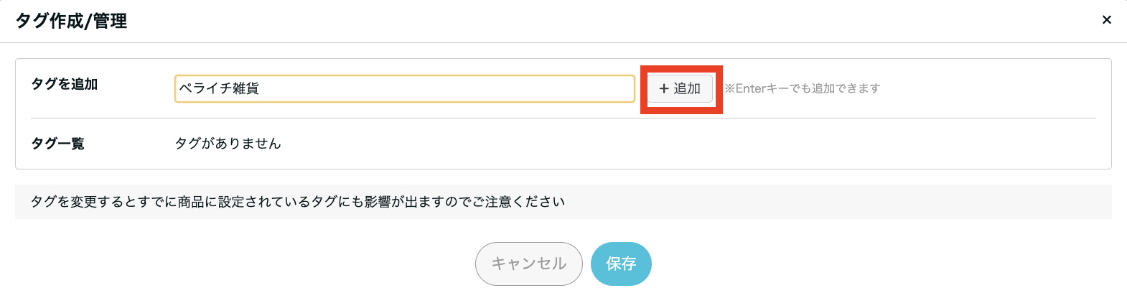Screen dimensions: 1127x293
Task: Click the plus icon on 追加 button
Action: click(x=664, y=89)
